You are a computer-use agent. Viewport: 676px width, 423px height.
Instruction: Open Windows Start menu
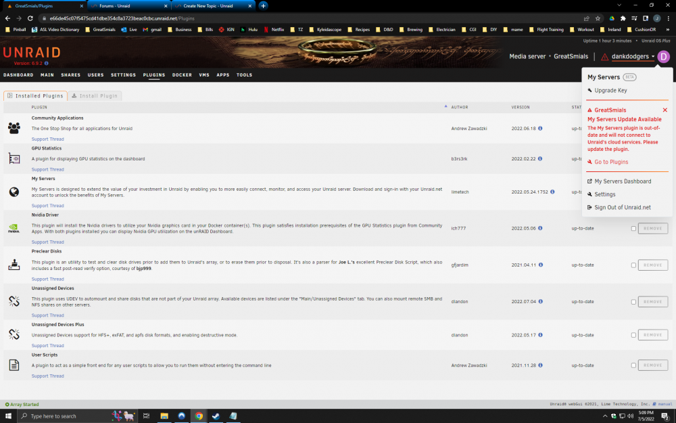(x=8, y=416)
